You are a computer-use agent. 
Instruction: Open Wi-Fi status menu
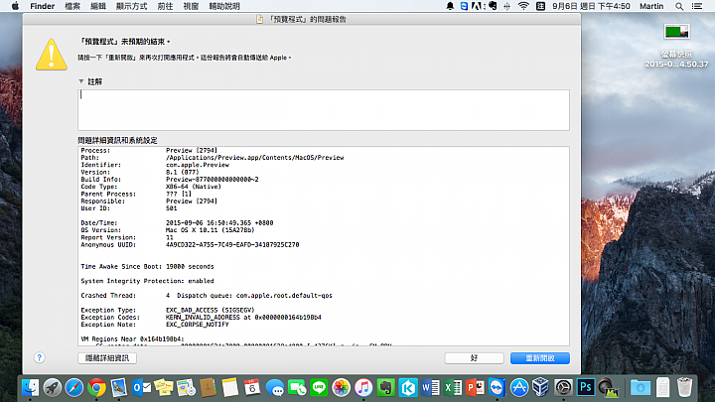523,6
